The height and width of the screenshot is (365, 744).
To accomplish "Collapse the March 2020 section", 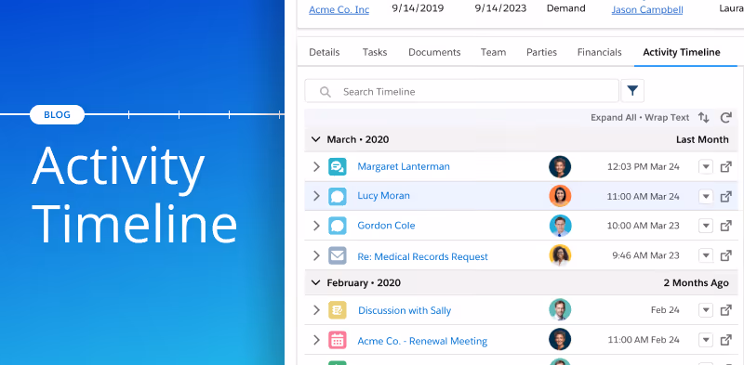I will pos(315,139).
